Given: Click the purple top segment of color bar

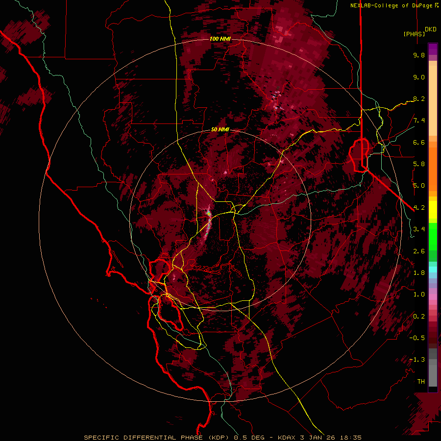Looking at the screenshot, I should [433, 49].
